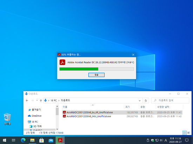Click navigation pane scroll down arrow
193x144 pixels.
tap(57, 129)
